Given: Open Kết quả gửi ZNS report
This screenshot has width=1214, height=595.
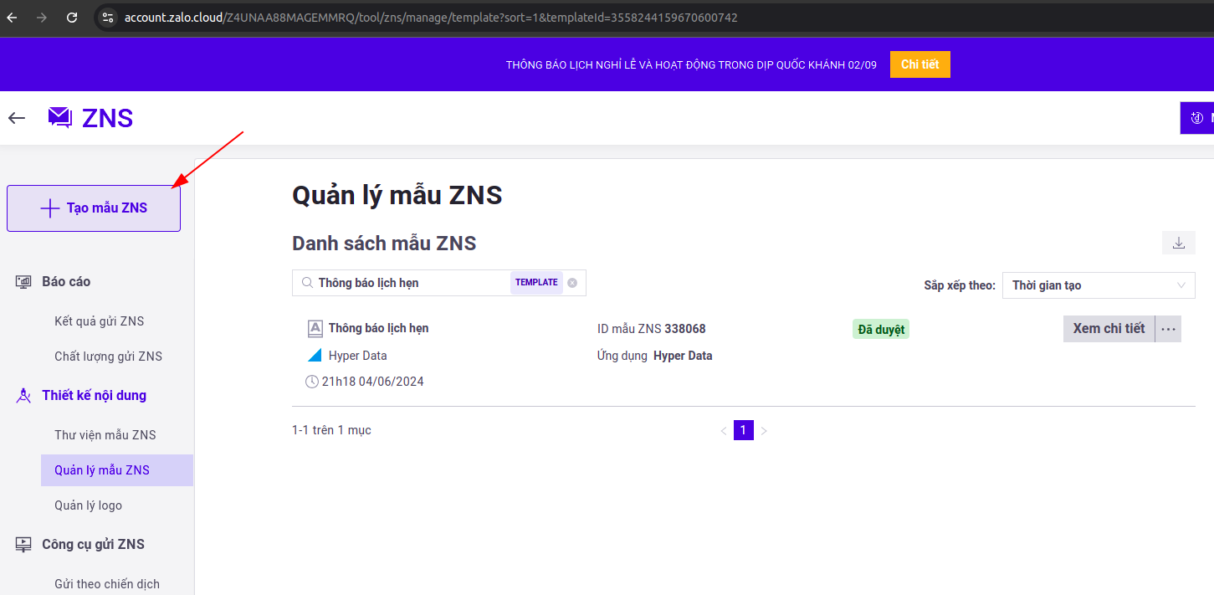Looking at the screenshot, I should pyautogui.click(x=100, y=321).
